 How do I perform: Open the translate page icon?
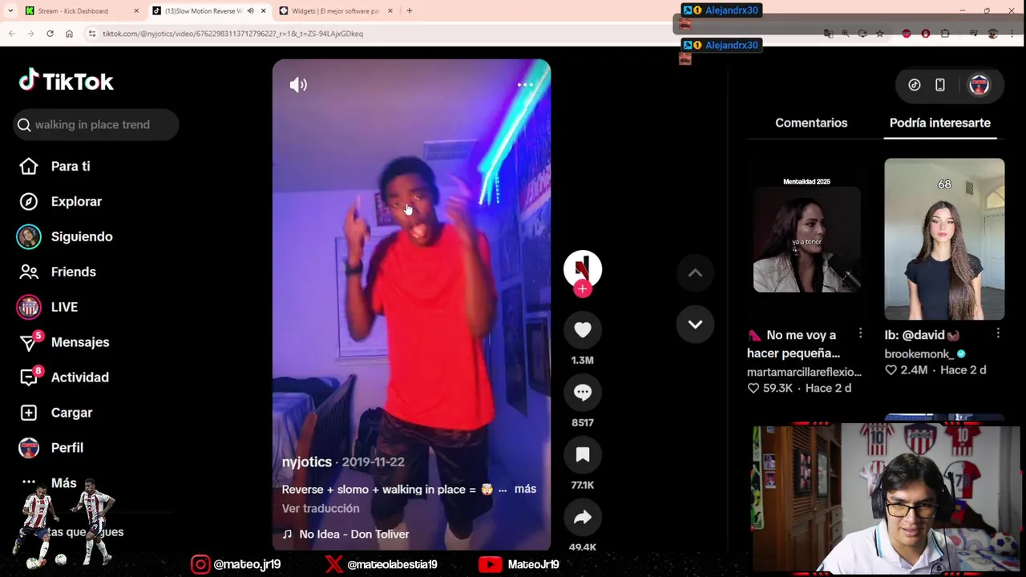[x=828, y=34]
